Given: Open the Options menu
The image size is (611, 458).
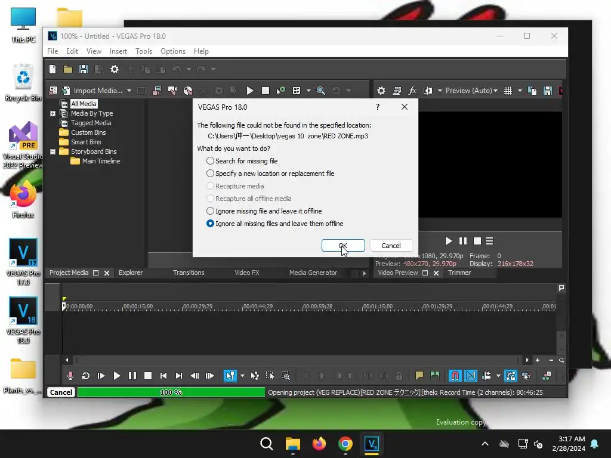Looking at the screenshot, I should pyautogui.click(x=173, y=51).
